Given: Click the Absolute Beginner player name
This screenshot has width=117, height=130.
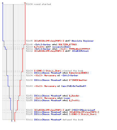Looking at the screenshot, I should (83, 41).
